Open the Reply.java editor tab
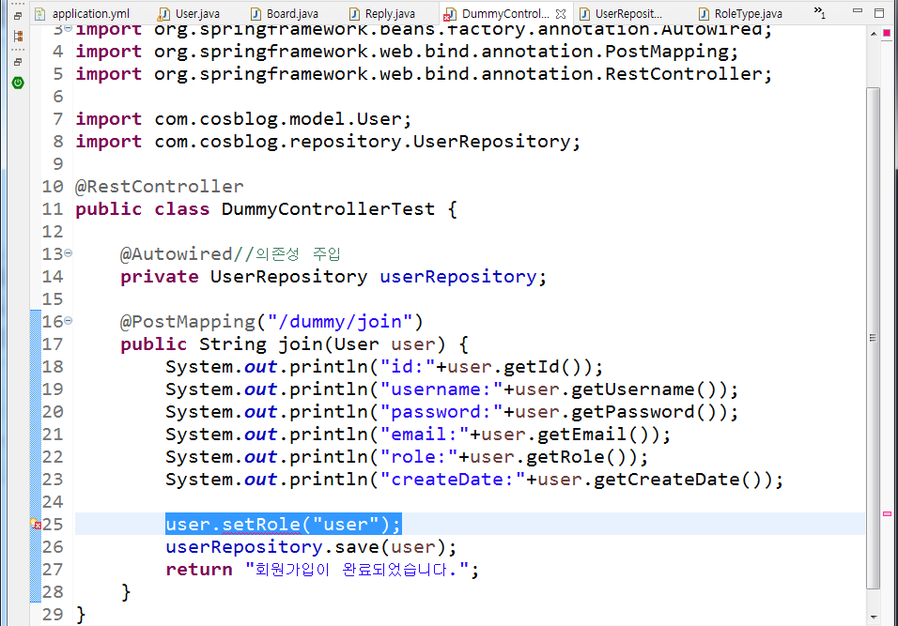 tap(382, 14)
